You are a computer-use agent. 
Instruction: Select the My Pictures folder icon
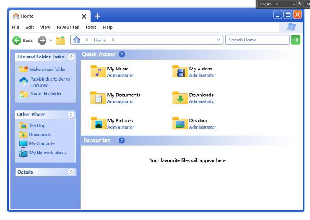[98, 123]
